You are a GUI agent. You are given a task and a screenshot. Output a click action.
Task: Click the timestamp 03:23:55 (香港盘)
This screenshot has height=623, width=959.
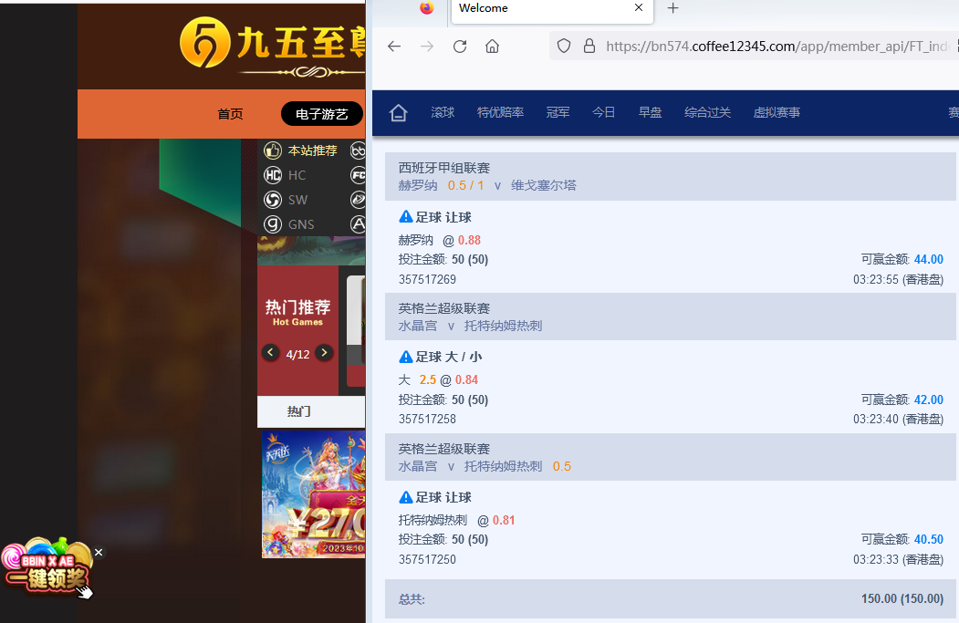(898, 279)
